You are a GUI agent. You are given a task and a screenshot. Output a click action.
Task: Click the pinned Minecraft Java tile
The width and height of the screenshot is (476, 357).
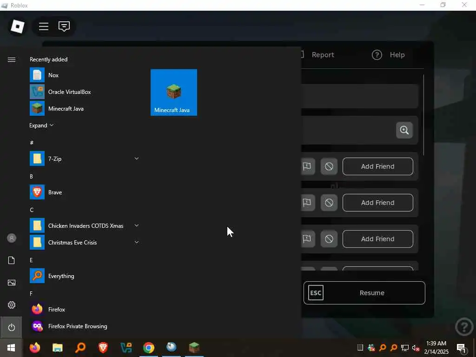[174, 93]
